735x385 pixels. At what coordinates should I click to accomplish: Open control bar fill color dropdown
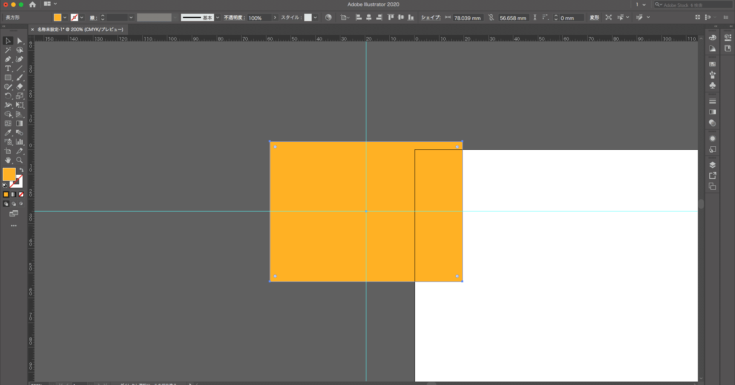click(x=65, y=18)
